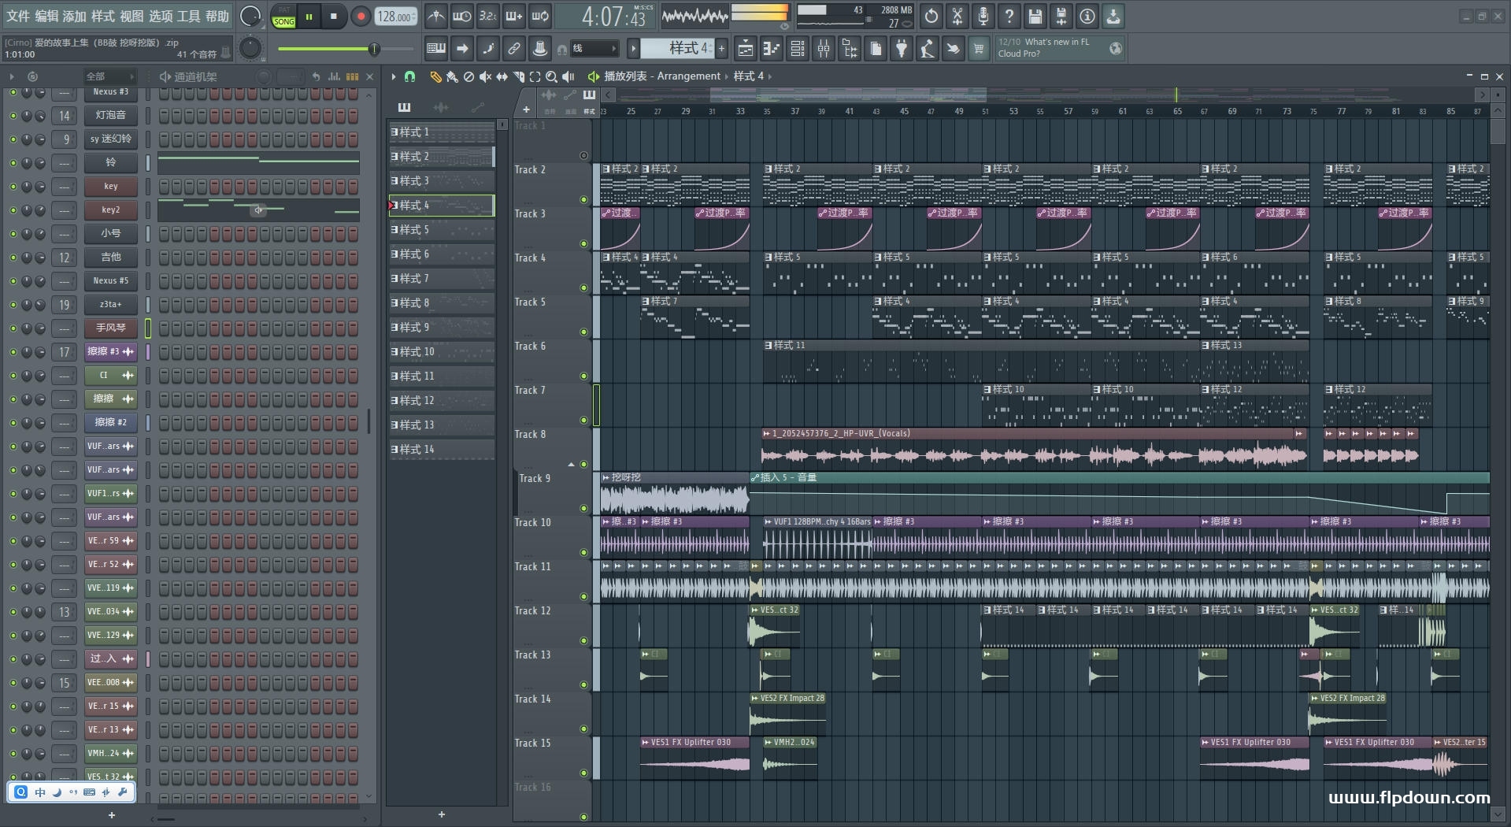Toggle playlist snap magnet
Image resolution: width=1511 pixels, height=827 pixels.
pyautogui.click(x=409, y=76)
